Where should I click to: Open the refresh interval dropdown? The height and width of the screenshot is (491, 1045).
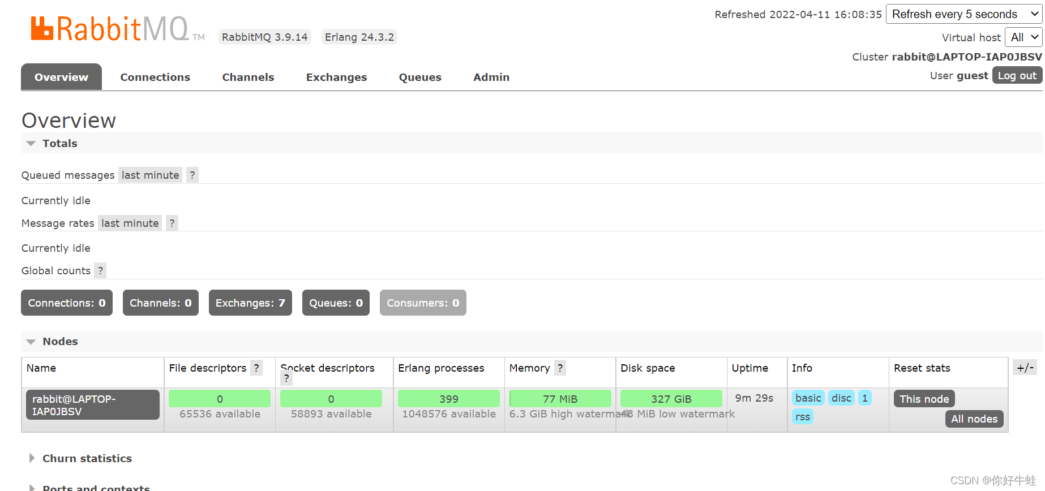[x=964, y=14]
